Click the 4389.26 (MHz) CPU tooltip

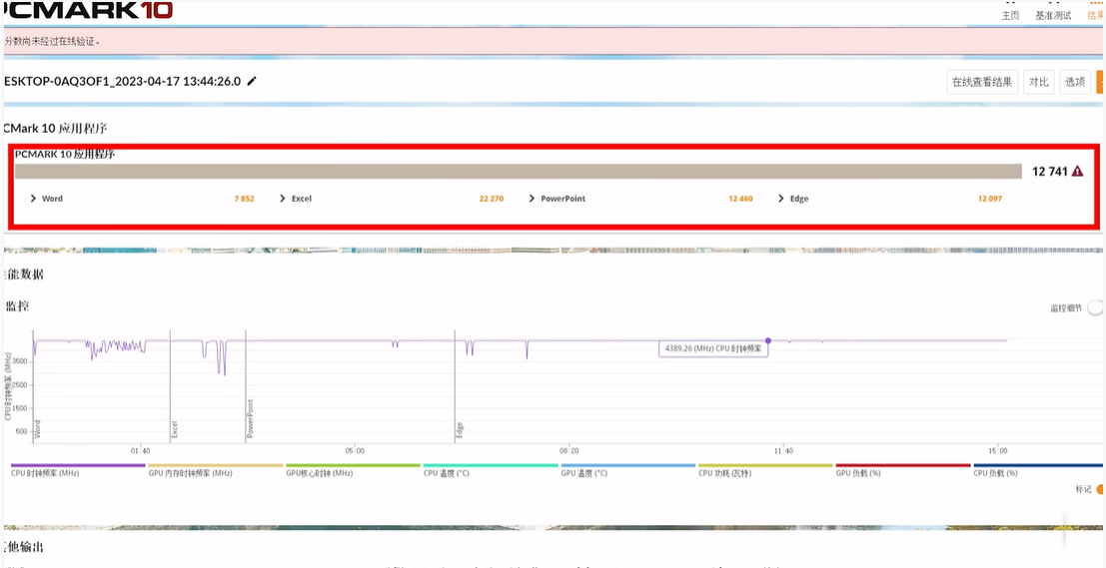pos(713,348)
